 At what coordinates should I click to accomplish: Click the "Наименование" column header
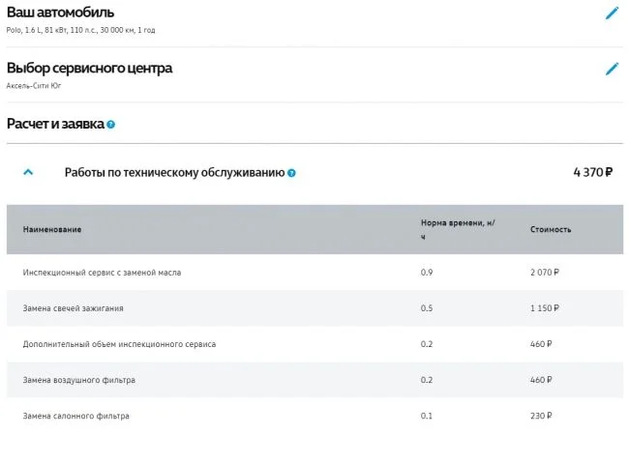(52, 229)
